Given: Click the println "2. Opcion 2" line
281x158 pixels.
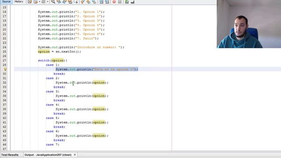Looking at the screenshot, I should click(71, 16).
